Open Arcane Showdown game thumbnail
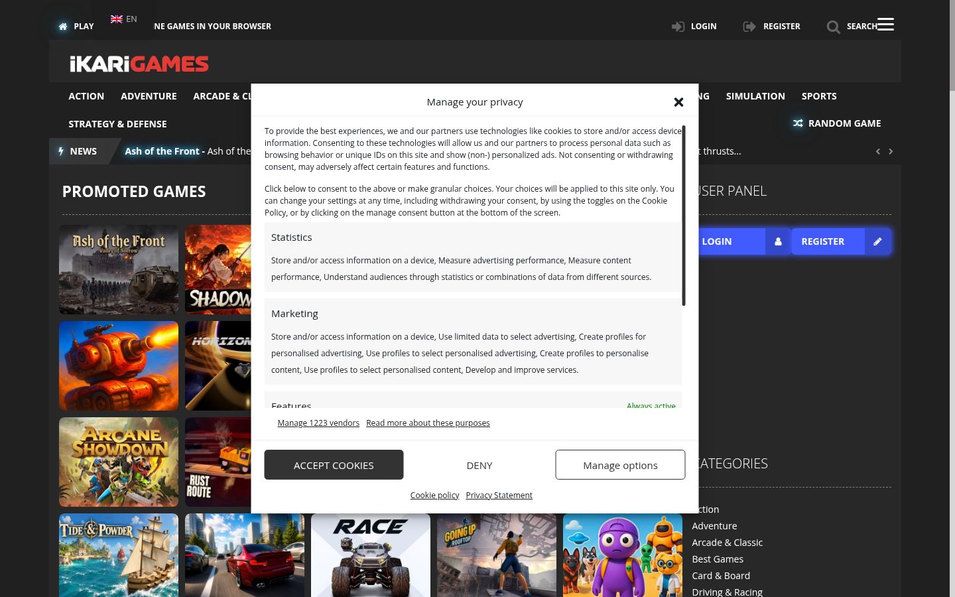Screen dimensions: 955x597 click(119, 462)
